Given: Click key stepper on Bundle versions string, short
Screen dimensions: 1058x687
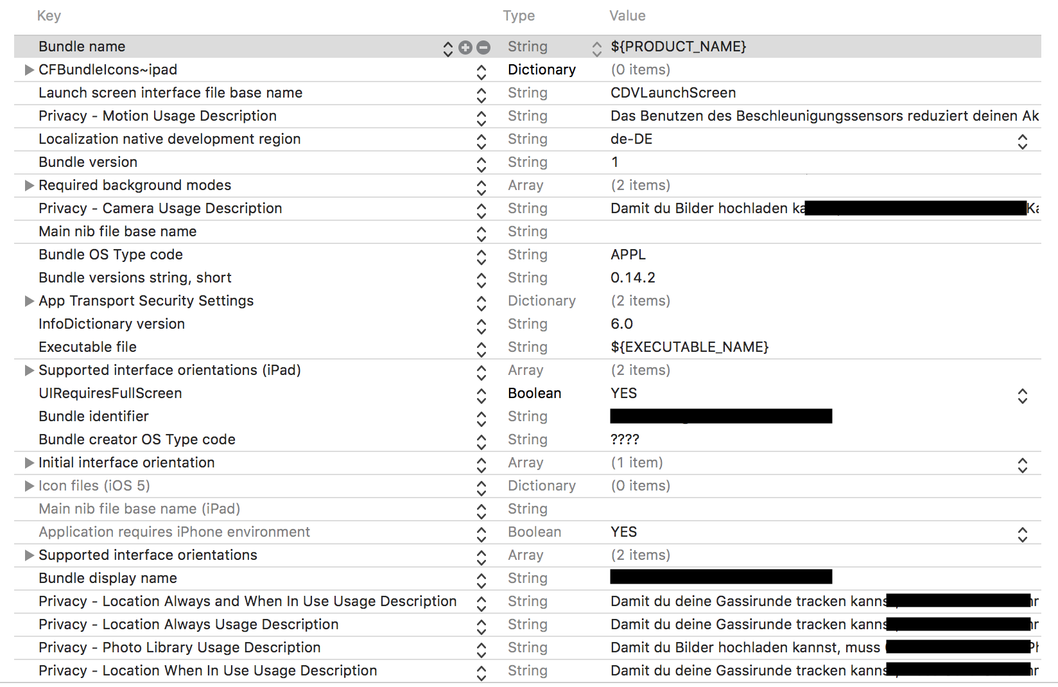Looking at the screenshot, I should point(481,280).
